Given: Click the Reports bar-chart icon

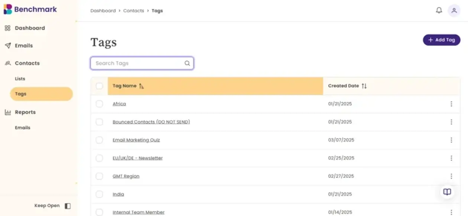Looking at the screenshot, I should 7,112.
